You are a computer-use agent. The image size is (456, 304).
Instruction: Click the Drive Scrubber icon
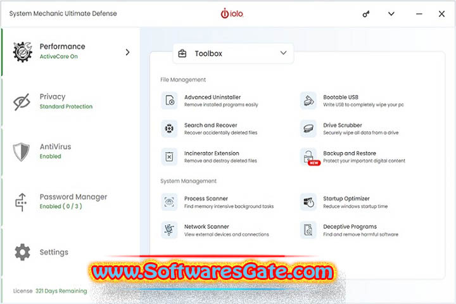coord(308,129)
